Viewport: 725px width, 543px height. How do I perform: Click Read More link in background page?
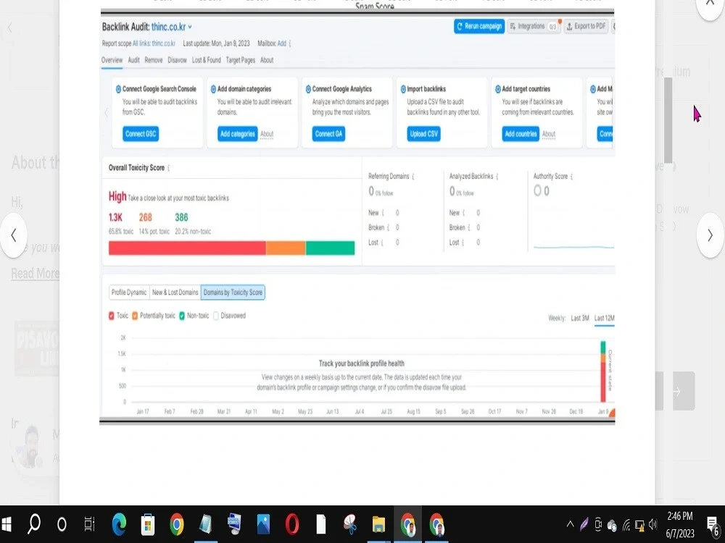coord(35,274)
